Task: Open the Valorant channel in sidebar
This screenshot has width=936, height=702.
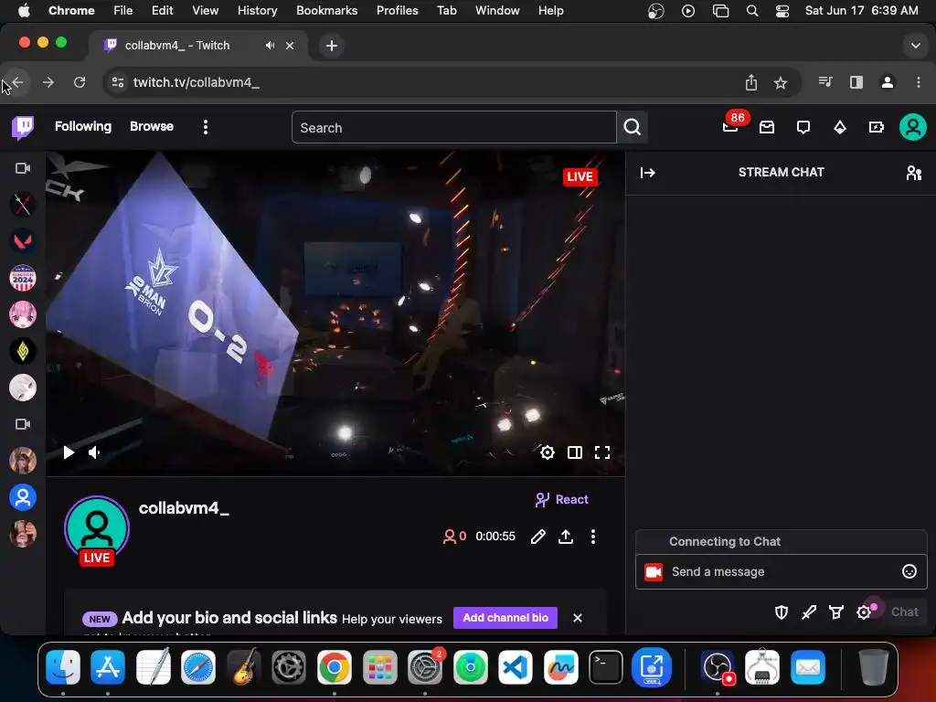Action: click(23, 241)
